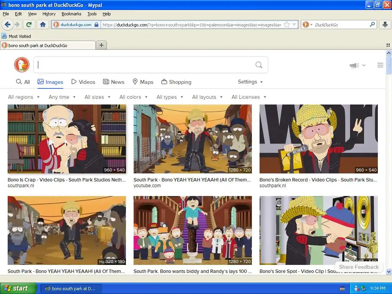Open the staircase crowd image thumbnail
Viewport: 392px width, 294px height.
(x=193, y=230)
